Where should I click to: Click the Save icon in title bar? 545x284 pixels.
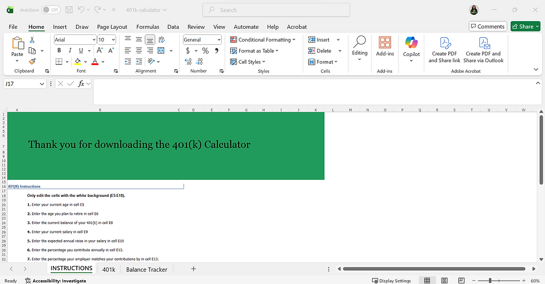tap(69, 10)
